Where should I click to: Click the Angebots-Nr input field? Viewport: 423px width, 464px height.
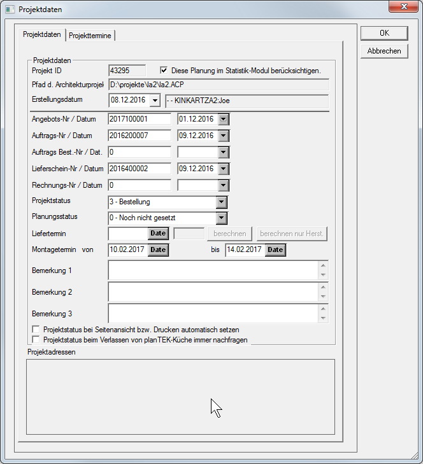(140, 119)
